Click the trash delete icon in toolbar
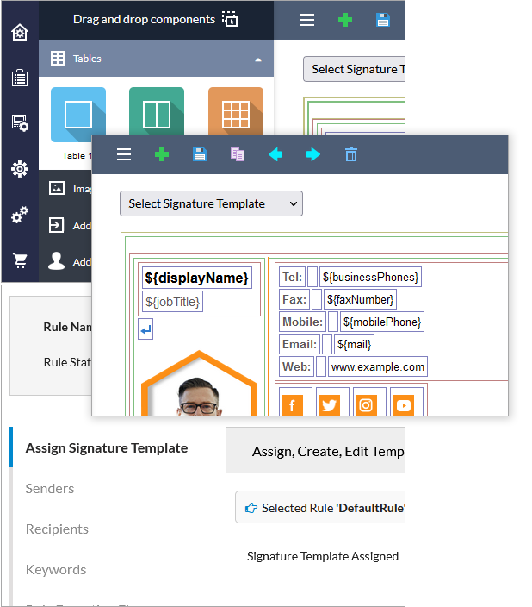The image size is (532, 607). (x=351, y=154)
